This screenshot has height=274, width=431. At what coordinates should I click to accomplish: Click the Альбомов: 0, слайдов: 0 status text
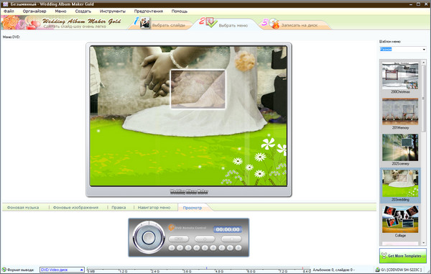[x=333, y=270]
